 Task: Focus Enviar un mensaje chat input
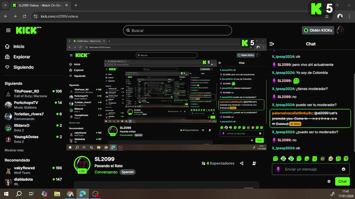(311, 169)
